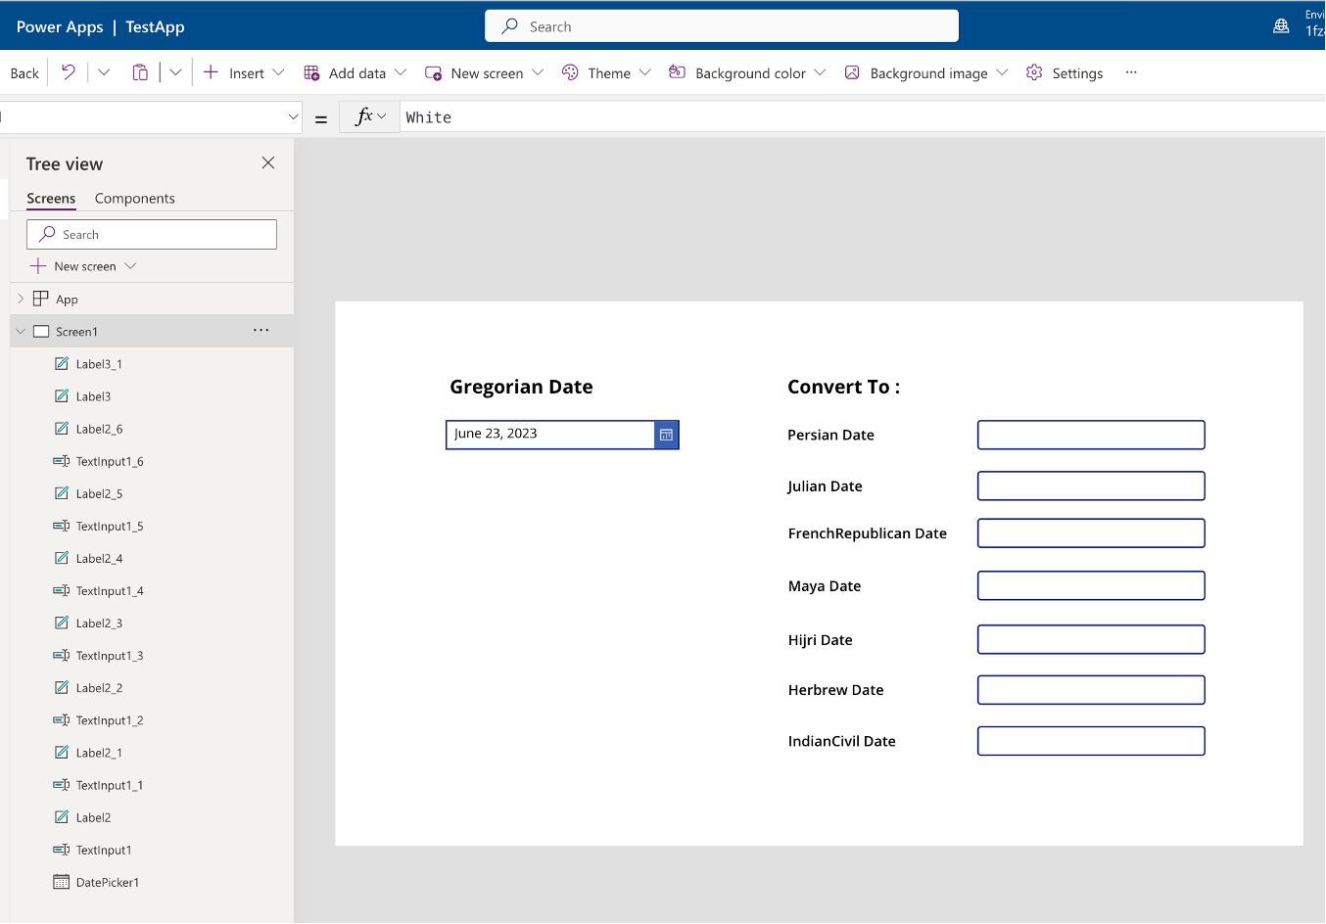Select the New screen icon in toolbar
1326x924 pixels.
(x=432, y=72)
